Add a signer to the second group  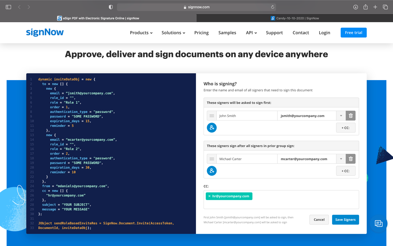tap(212, 171)
